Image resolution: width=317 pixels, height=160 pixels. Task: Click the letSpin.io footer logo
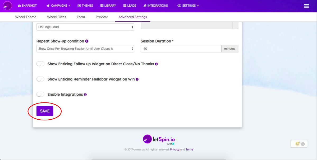coord(159,140)
